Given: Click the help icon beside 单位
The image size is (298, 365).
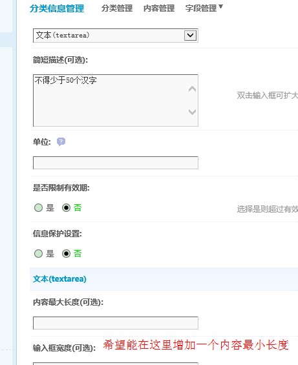Looking at the screenshot, I should click(61, 141).
